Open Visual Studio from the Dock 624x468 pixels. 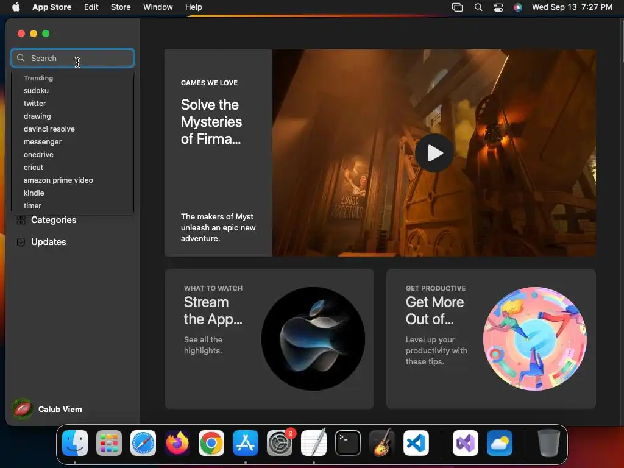(466, 443)
